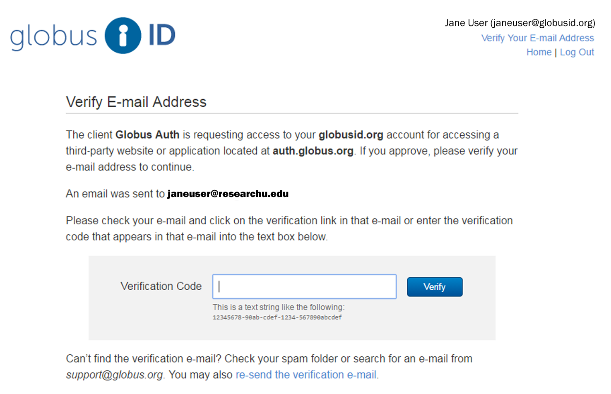611x394 pixels.
Task: Log out using the Log Out link
Action: [577, 52]
